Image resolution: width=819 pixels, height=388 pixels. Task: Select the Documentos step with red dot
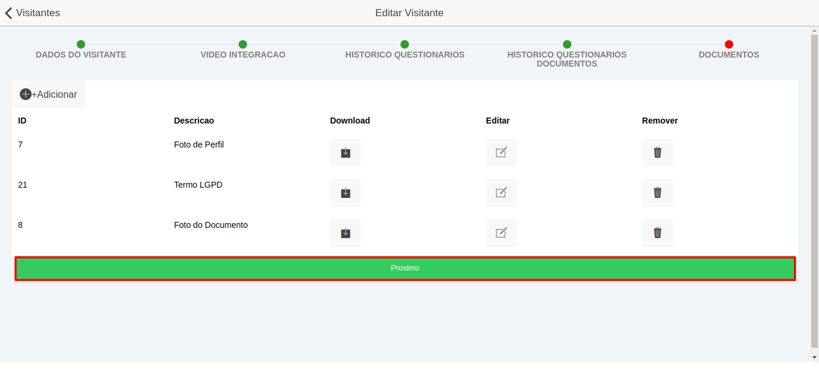pos(728,45)
